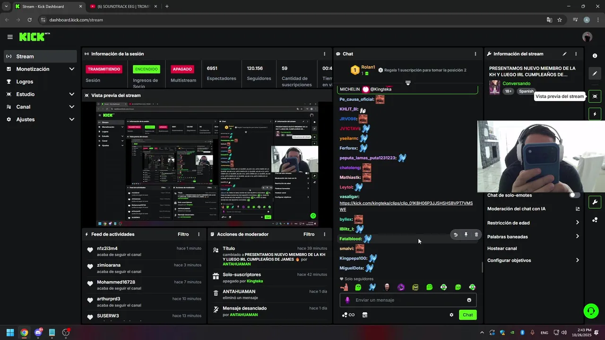Click the info icon in the right sidebar
Image resolution: width=605 pixels, height=340 pixels.
pyautogui.click(x=595, y=56)
